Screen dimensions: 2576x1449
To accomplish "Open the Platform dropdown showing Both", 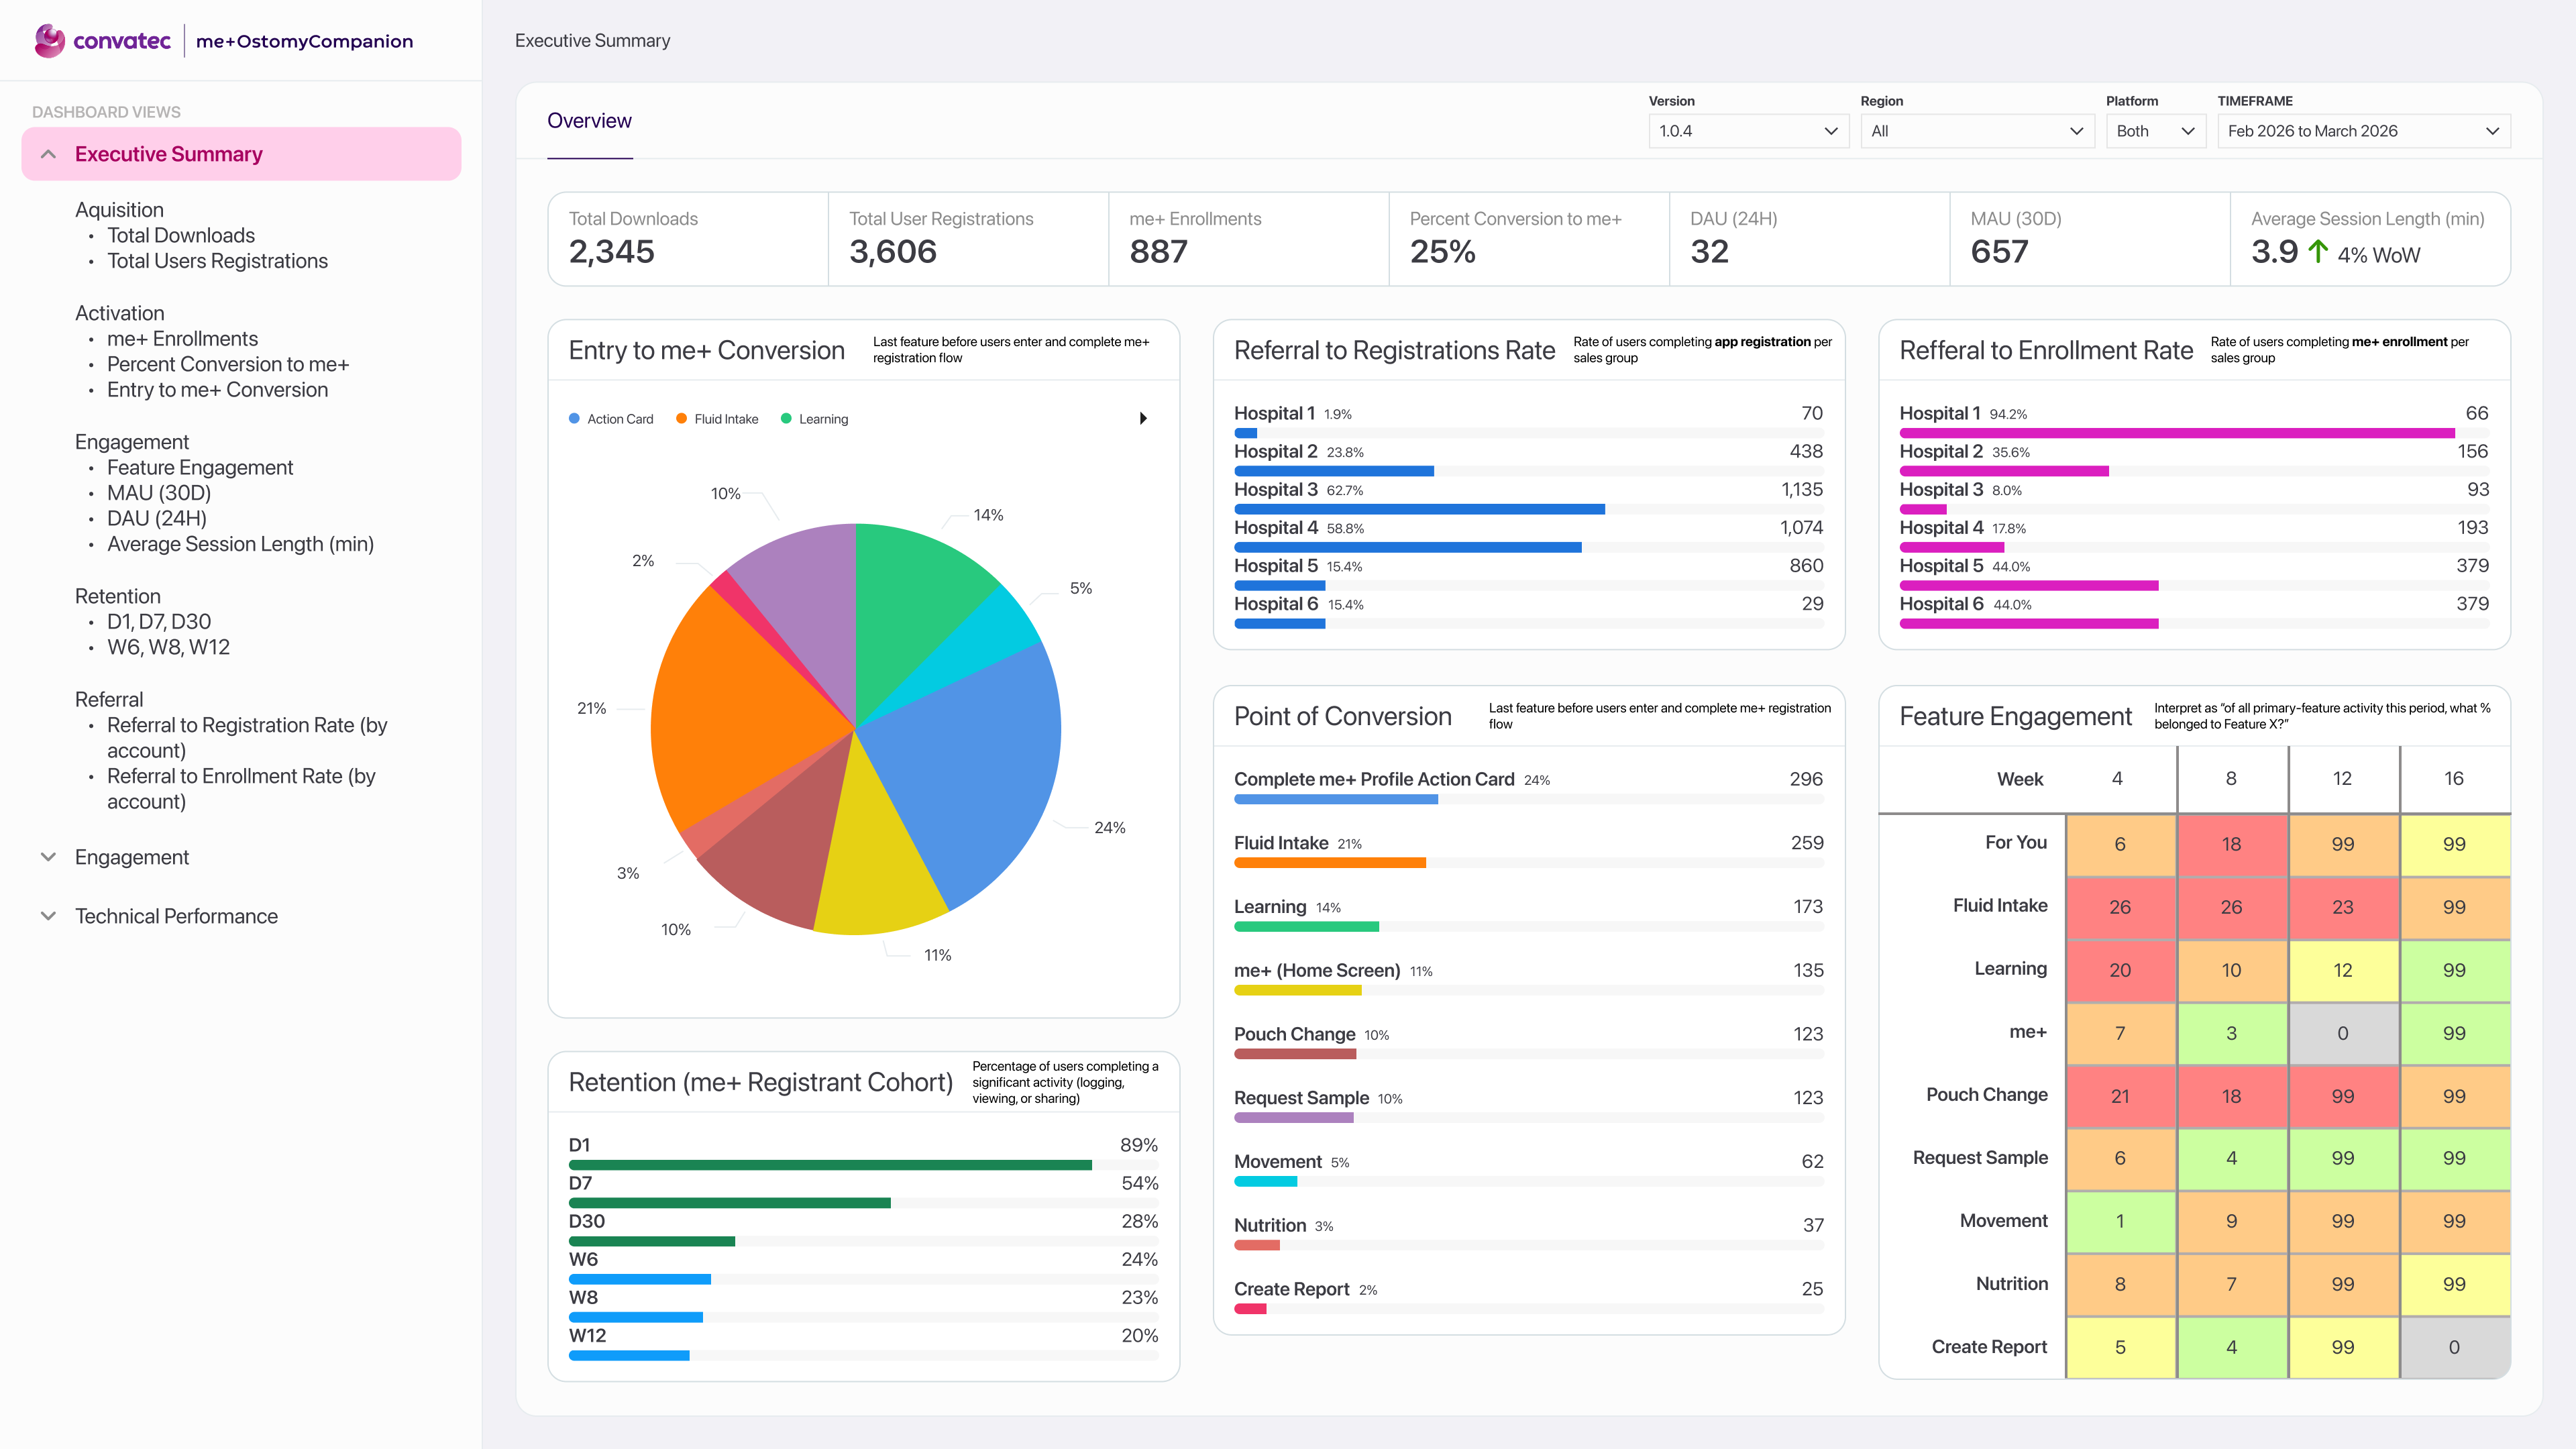I will coord(2155,131).
